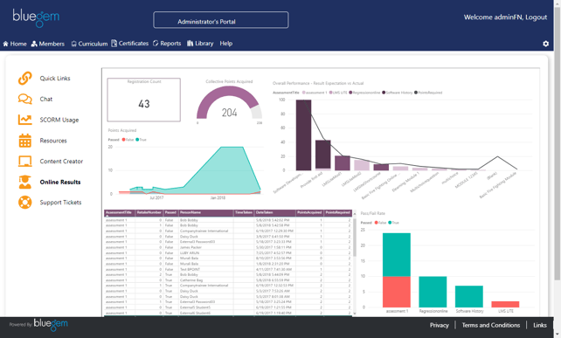Click the 'Catherine Bag' table cell
Screen dimensions: 561x338
pyautogui.click(x=205, y=280)
